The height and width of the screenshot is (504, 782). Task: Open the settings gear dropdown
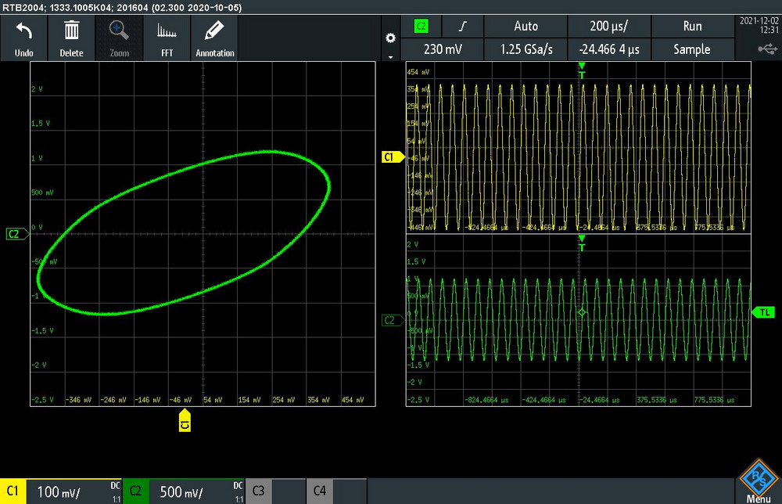[390, 38]
